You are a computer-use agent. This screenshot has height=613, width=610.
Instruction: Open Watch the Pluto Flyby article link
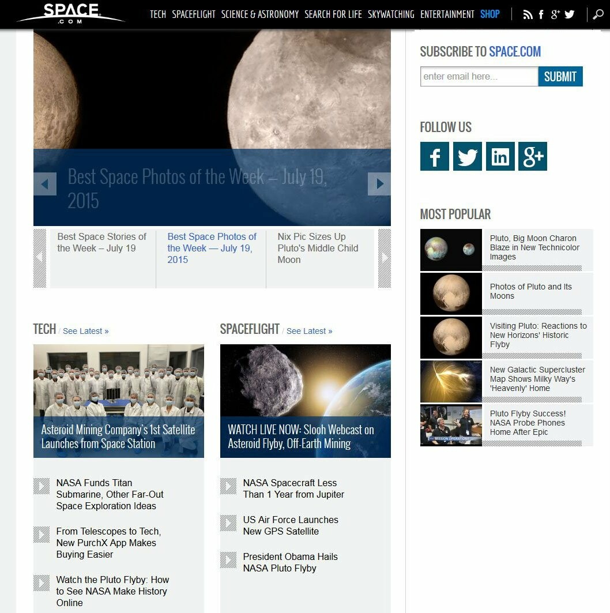click(x=112, y=592)
